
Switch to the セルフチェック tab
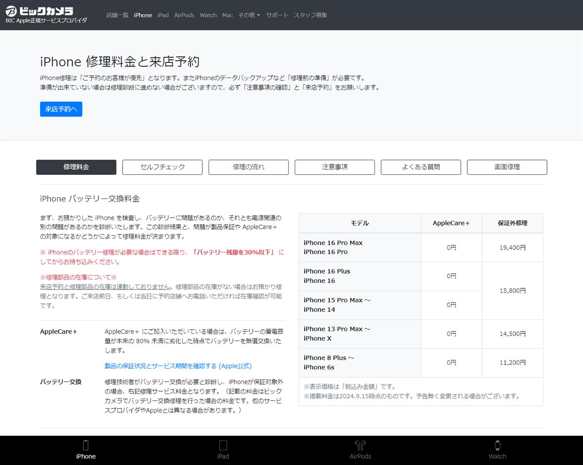pos(162,167)
